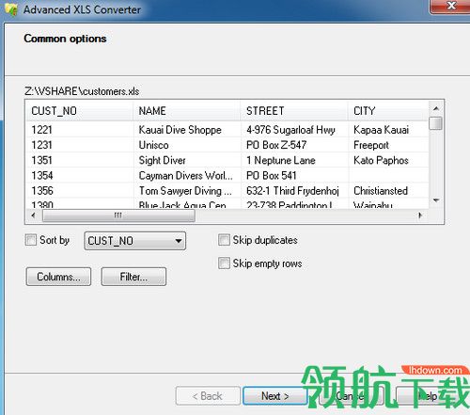This screenshot has height=415, width=470.
Task: Select cell 1356 in the table
Action: 80,191
